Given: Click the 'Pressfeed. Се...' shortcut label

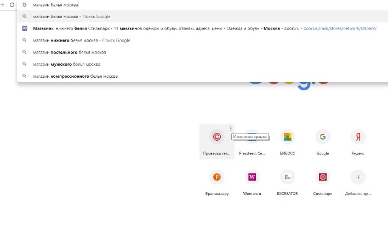Looking at the screenshot, I should 252,153.
